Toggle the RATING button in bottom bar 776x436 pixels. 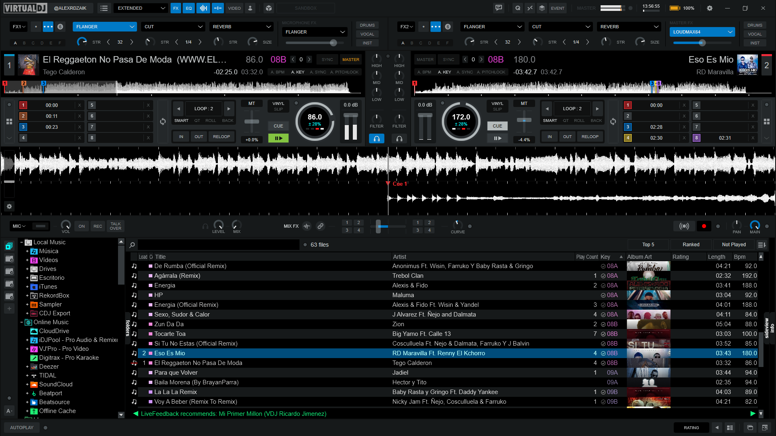(x=691, y=428)
